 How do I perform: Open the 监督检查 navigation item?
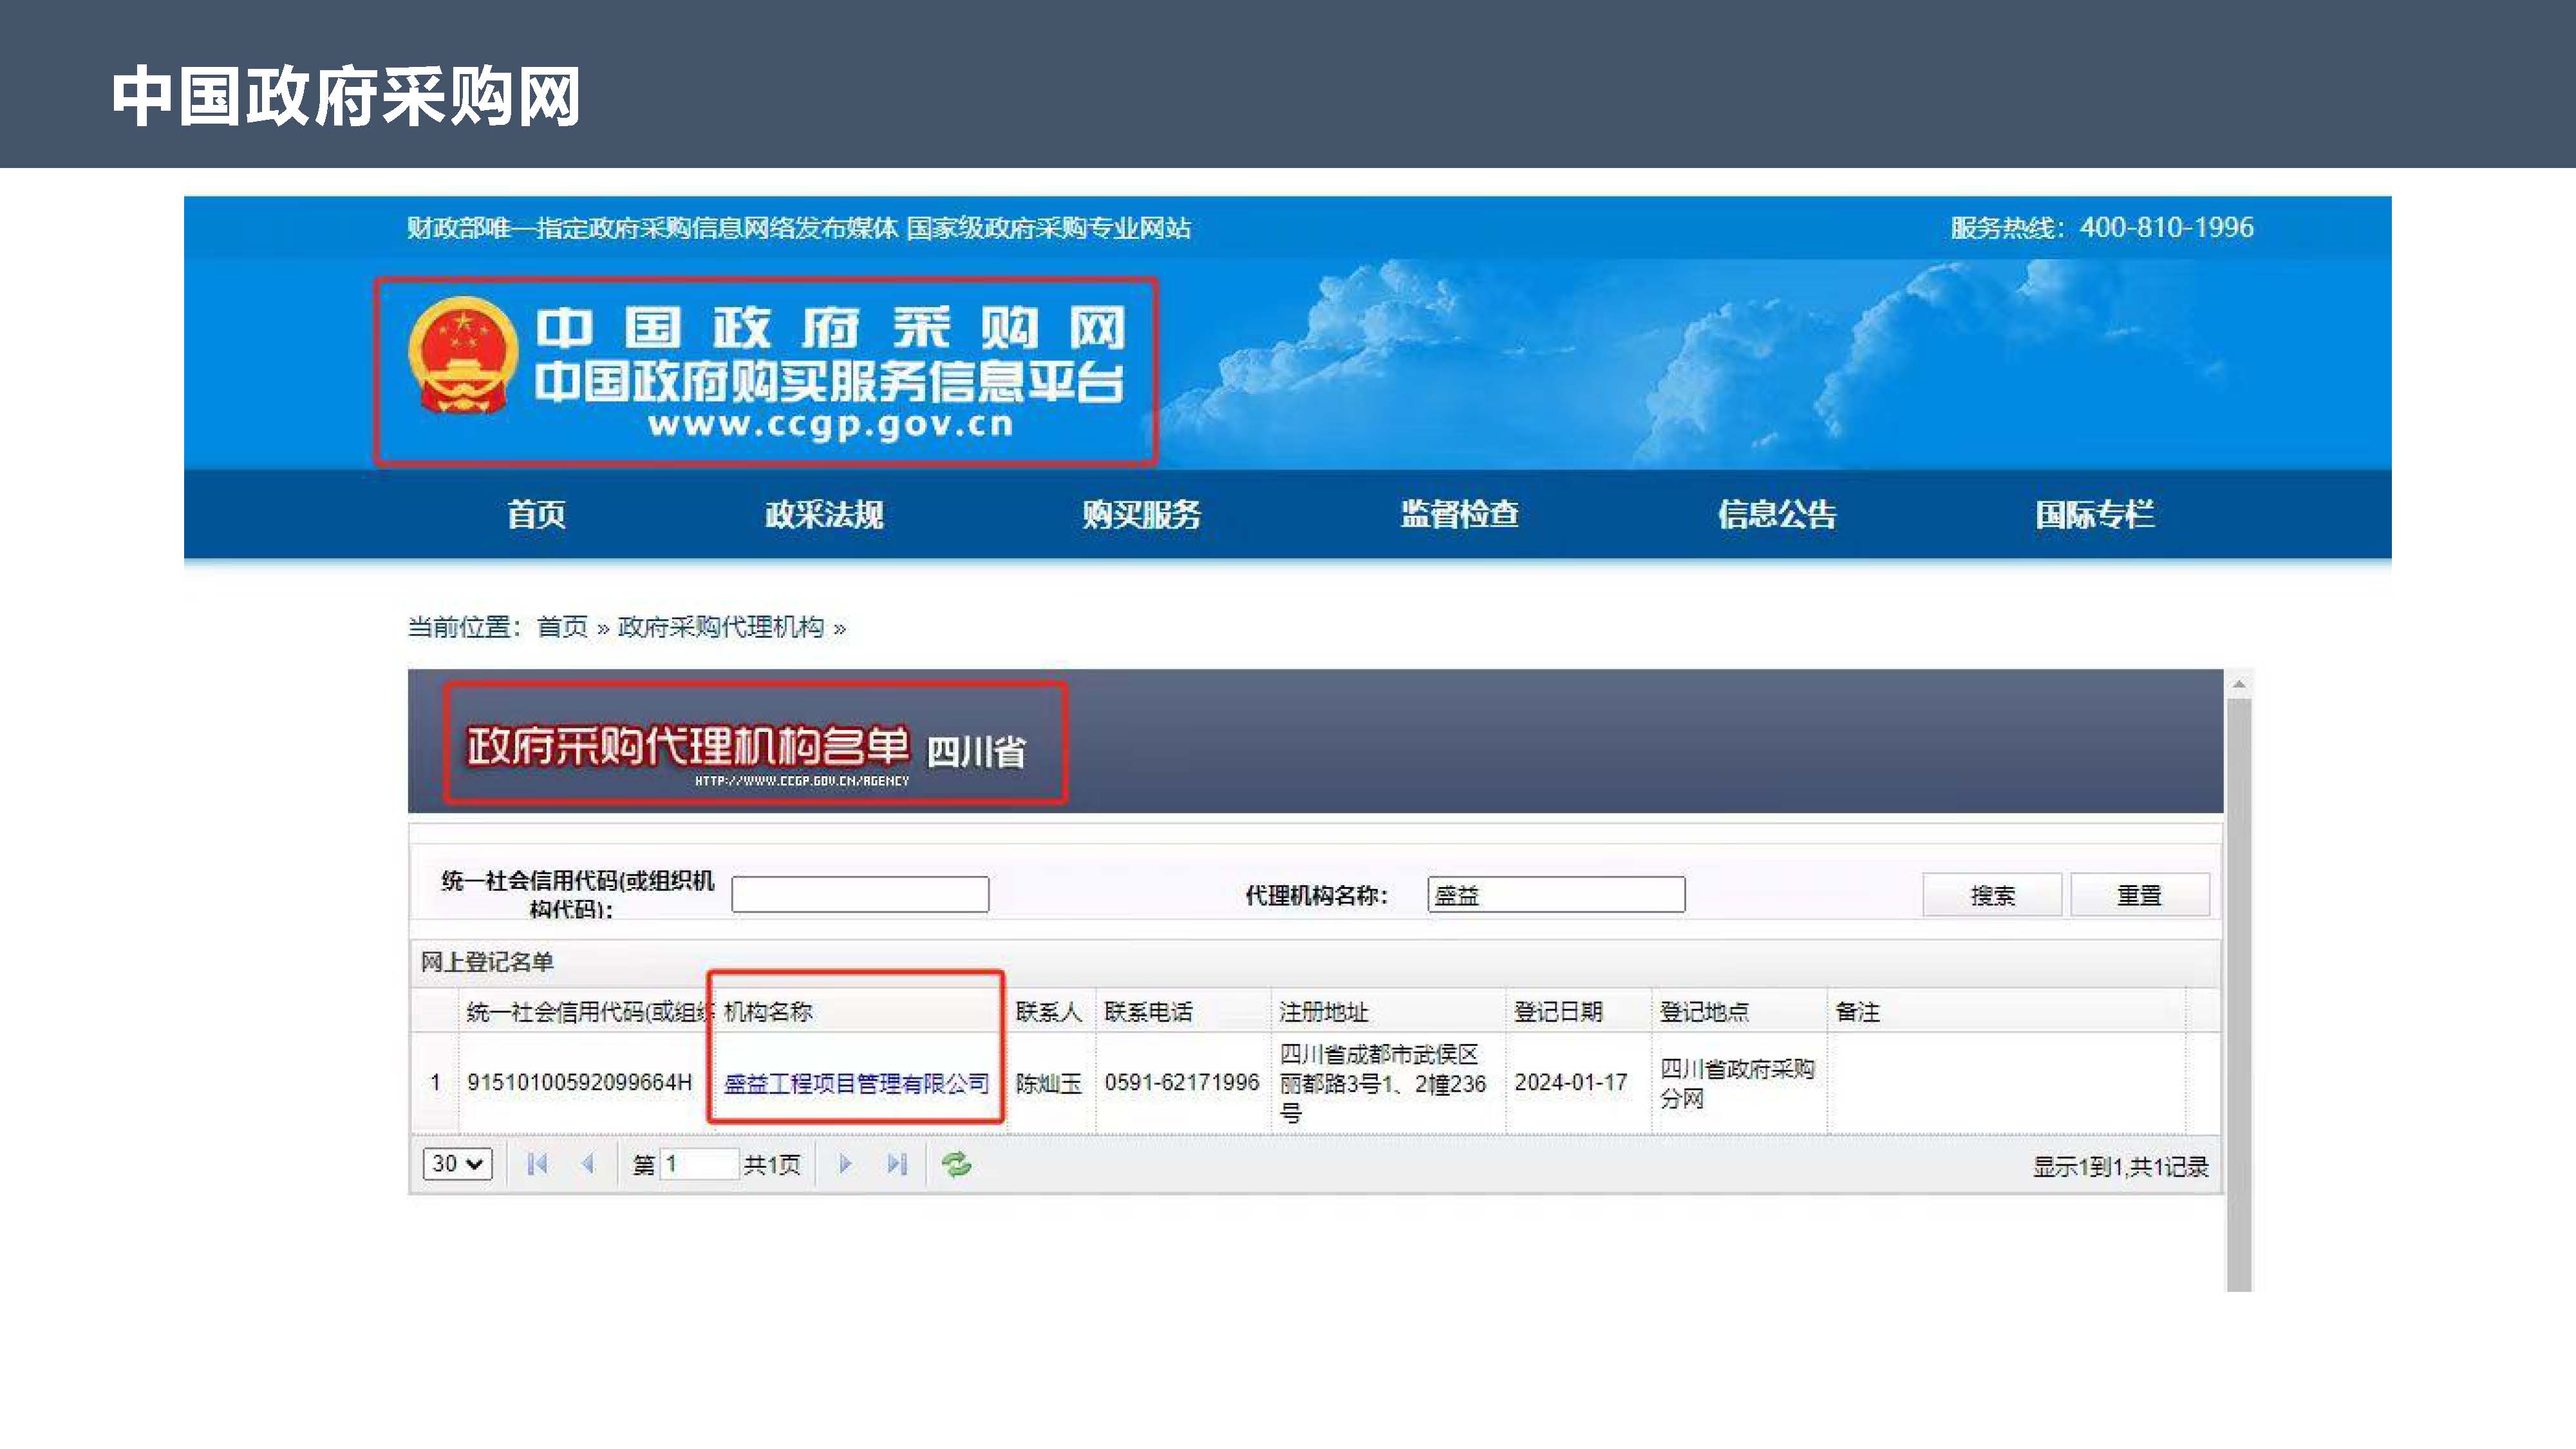pos(1459,514)
